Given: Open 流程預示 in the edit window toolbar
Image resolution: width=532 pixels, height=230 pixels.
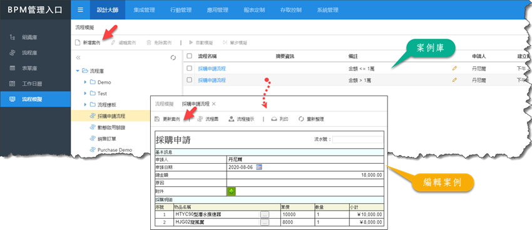Looking at the screenshot, I should 241,119.
